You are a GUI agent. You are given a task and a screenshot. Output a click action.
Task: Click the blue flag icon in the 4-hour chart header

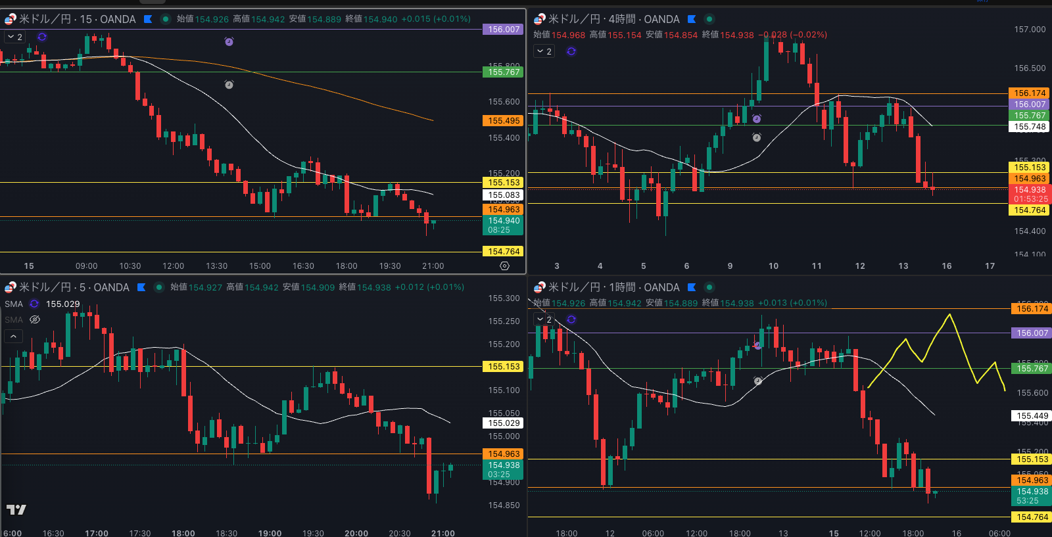tap(692, 19)
